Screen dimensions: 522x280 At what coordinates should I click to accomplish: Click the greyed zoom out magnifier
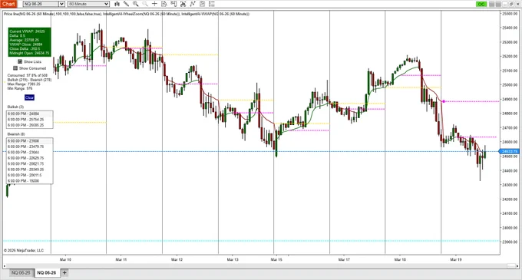coord(145,4)
